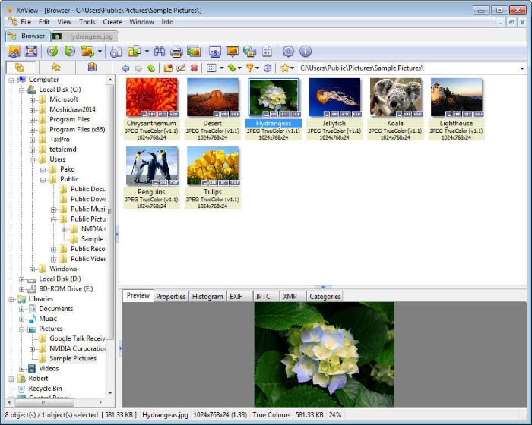The image size is (532, 425).
Task: Select the Tulips thumbnail
Action: coord(213,166)
